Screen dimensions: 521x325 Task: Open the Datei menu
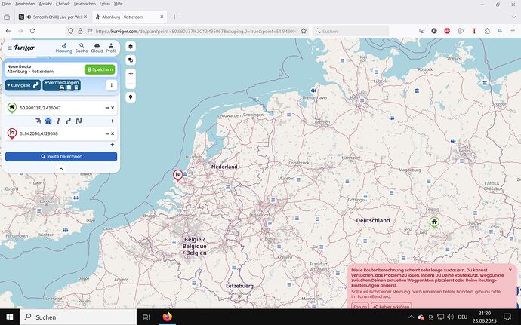7,4
